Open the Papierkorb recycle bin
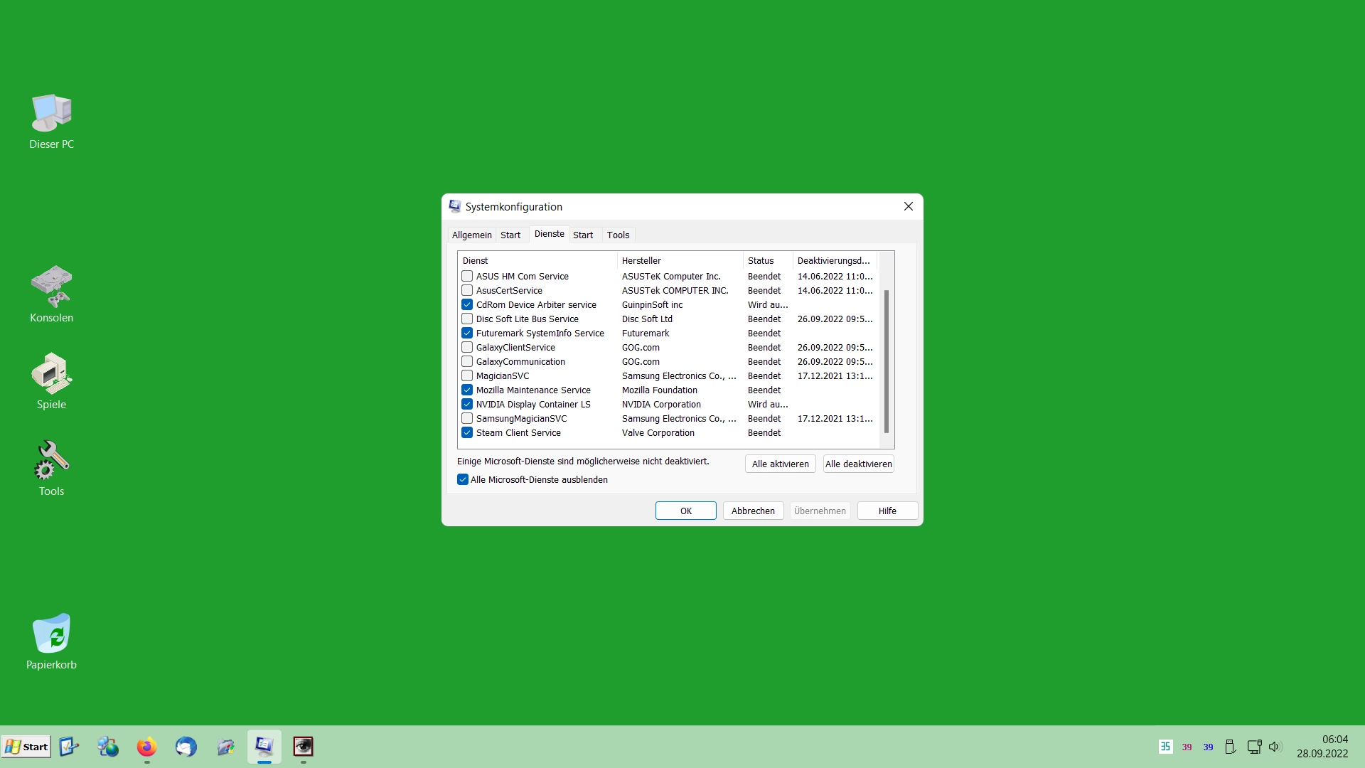Image resolution: width=1365 pixels, height=768 pixels. [51, 641]
